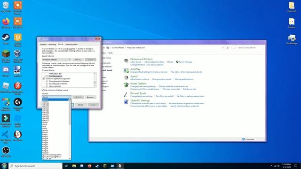Image resolution: width=301 pixels, height=169 pixels.
Task: Click the Firefox taskbar icon
Action: click(x=89, y=166)
